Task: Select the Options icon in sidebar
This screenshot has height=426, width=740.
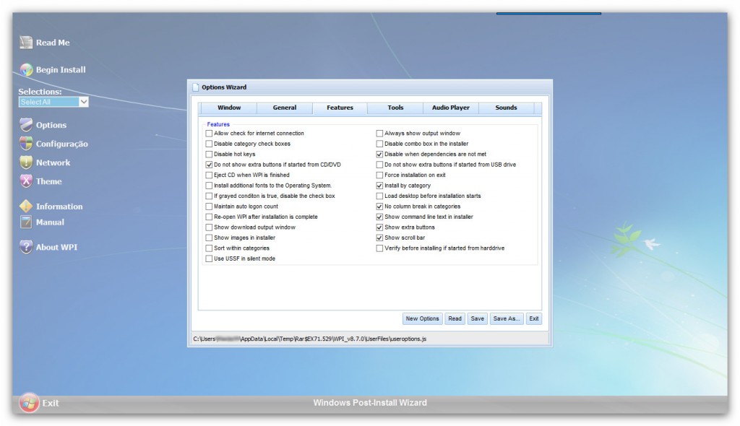Action: tap(27, 124)
